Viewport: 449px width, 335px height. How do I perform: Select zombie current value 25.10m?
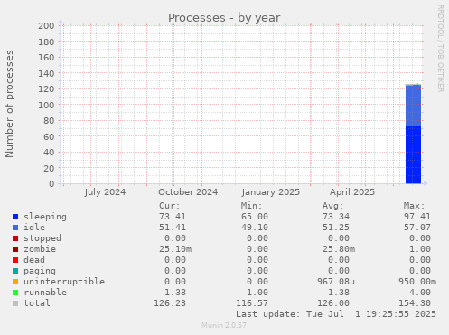[175, 249]
